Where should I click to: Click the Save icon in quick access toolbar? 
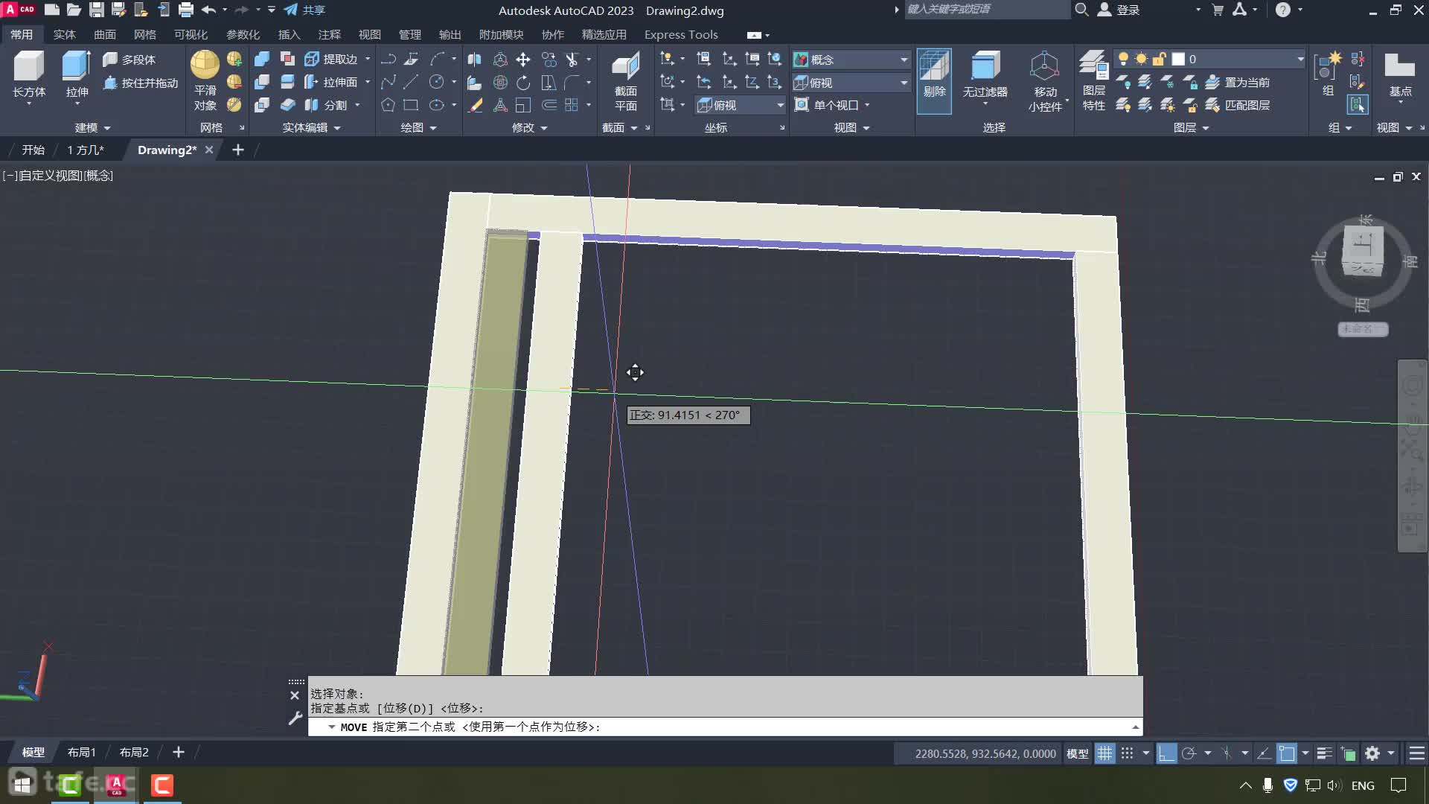point(96,10)
